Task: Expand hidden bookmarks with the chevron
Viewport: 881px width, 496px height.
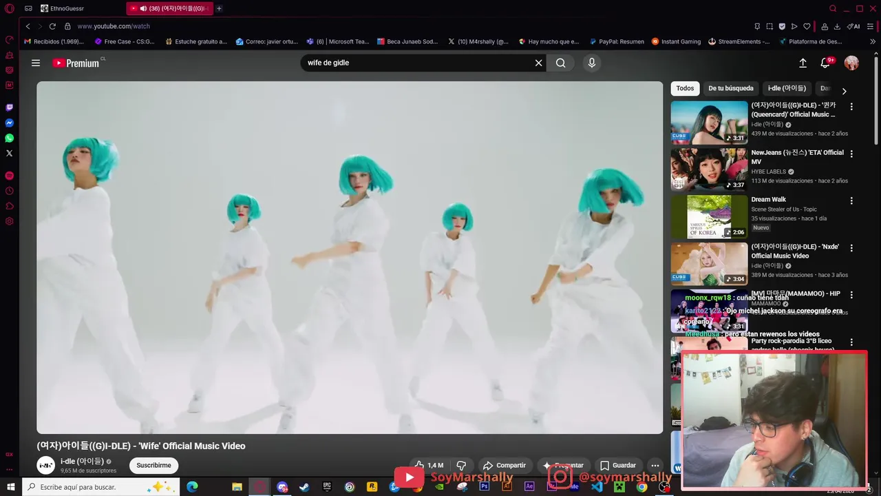Action: pos(873,41)
